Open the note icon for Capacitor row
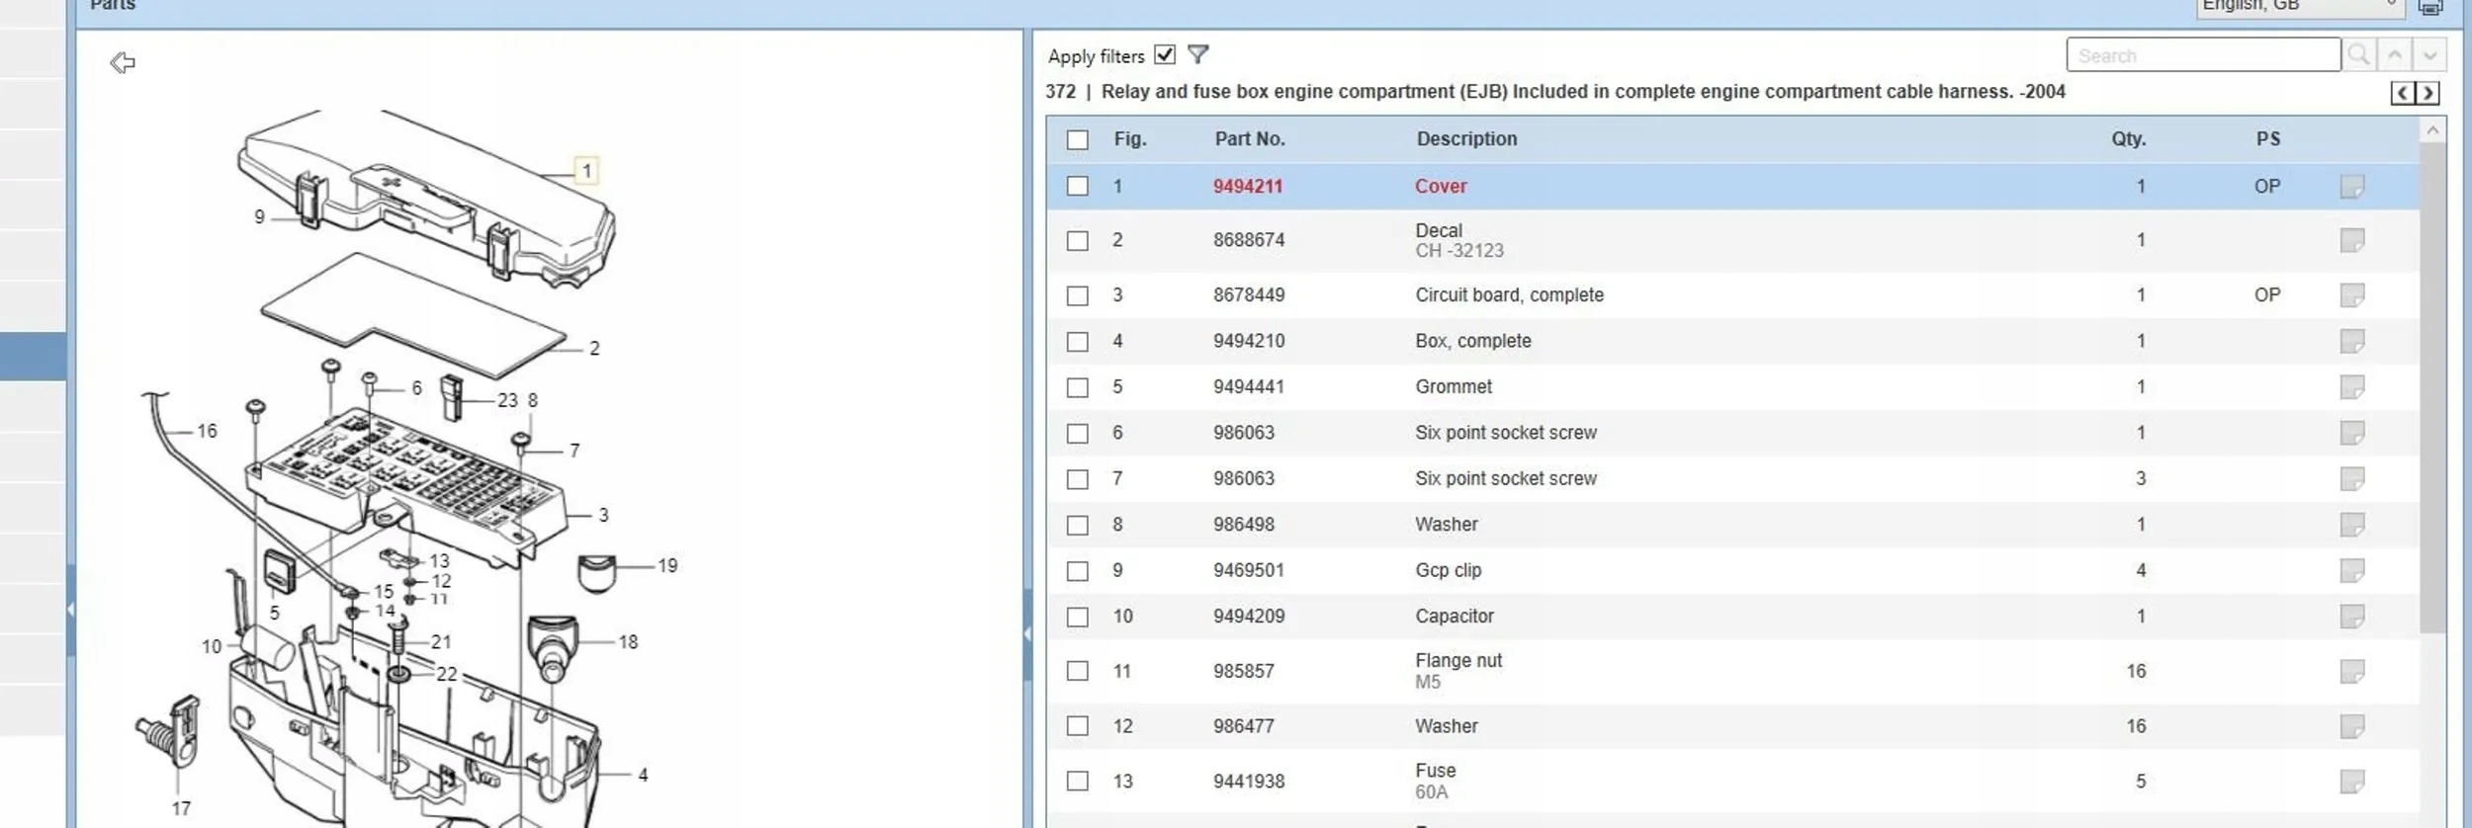Screen dimensions: 2472x828 coord(2351,617)
